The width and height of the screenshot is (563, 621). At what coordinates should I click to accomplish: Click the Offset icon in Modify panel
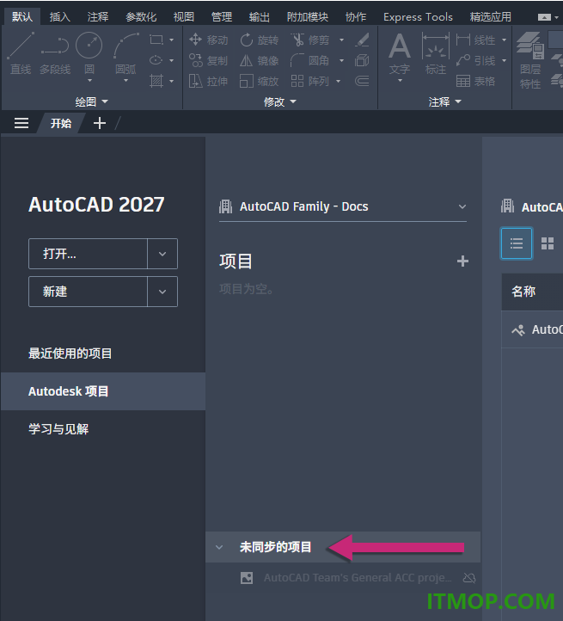pyautogui.click(x=362, y=81)
